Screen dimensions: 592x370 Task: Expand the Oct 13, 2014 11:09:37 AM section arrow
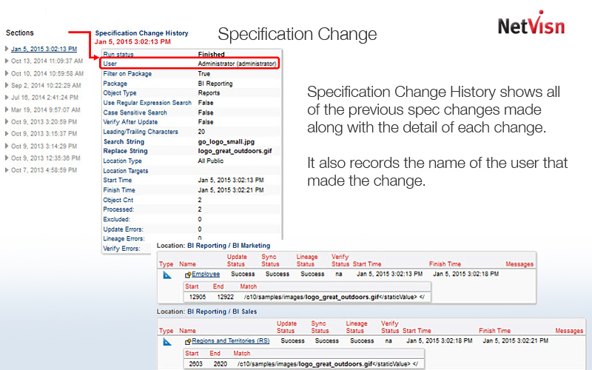point(7,61)
